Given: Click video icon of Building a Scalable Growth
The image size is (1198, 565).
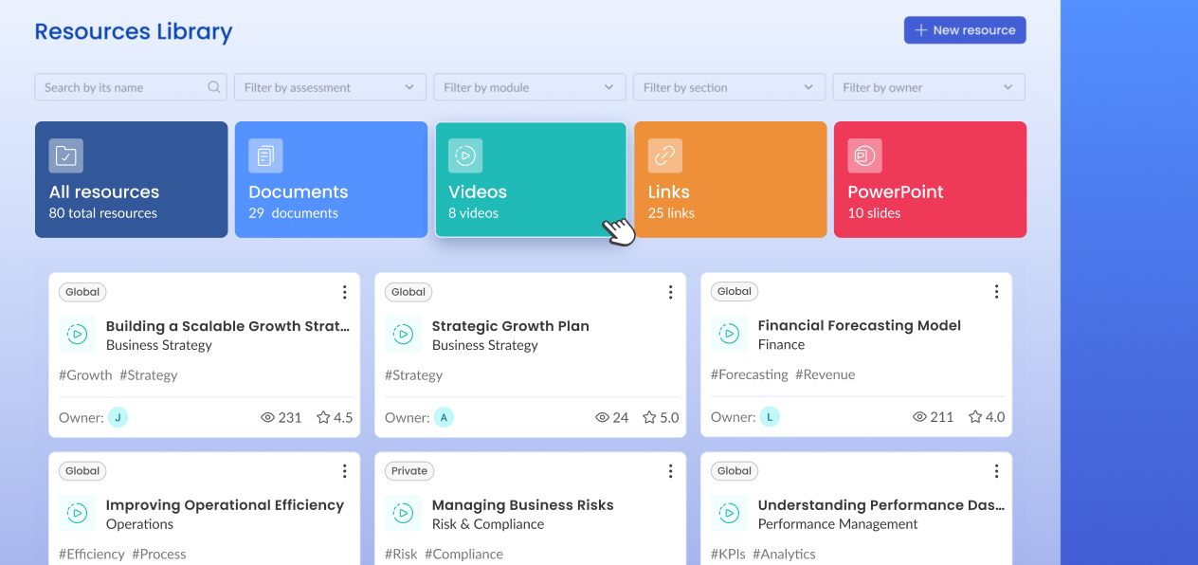Looking at the screenshot, I should pyautogui.click(x=77, y=334).
